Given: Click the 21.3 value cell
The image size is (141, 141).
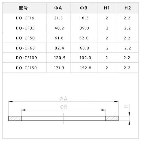Looking at the screenshot, I should tap(58, 18).
